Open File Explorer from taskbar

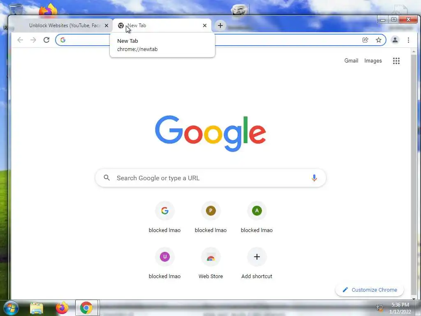[37, 308]
